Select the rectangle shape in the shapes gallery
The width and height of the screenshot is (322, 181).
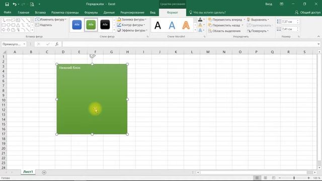tap(4, 25)
